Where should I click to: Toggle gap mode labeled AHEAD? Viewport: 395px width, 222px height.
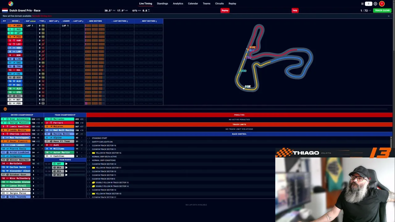(x=33, y=21)
